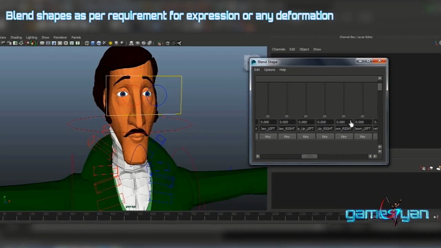Open Options menu in Blend Shape window
Viewport: 441px width, 248px height.
(x=270, y=70)
